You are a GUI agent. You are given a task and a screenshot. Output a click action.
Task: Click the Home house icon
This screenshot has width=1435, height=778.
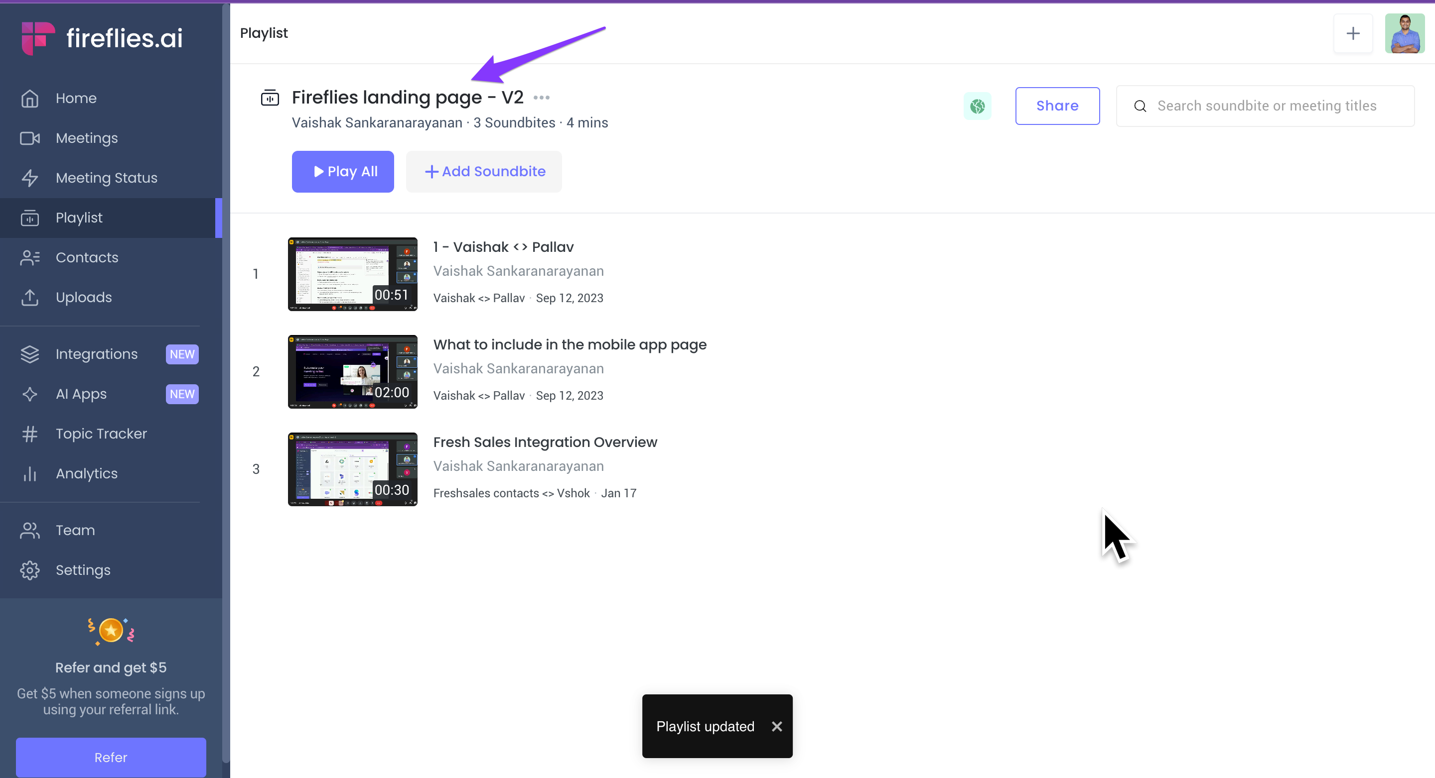pos(29,99)
